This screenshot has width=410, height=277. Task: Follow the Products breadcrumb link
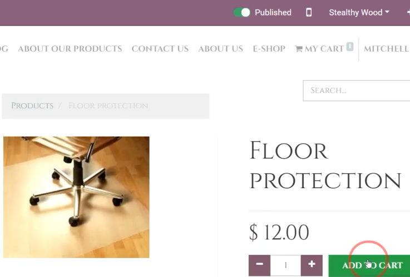[x=32, y=105]
